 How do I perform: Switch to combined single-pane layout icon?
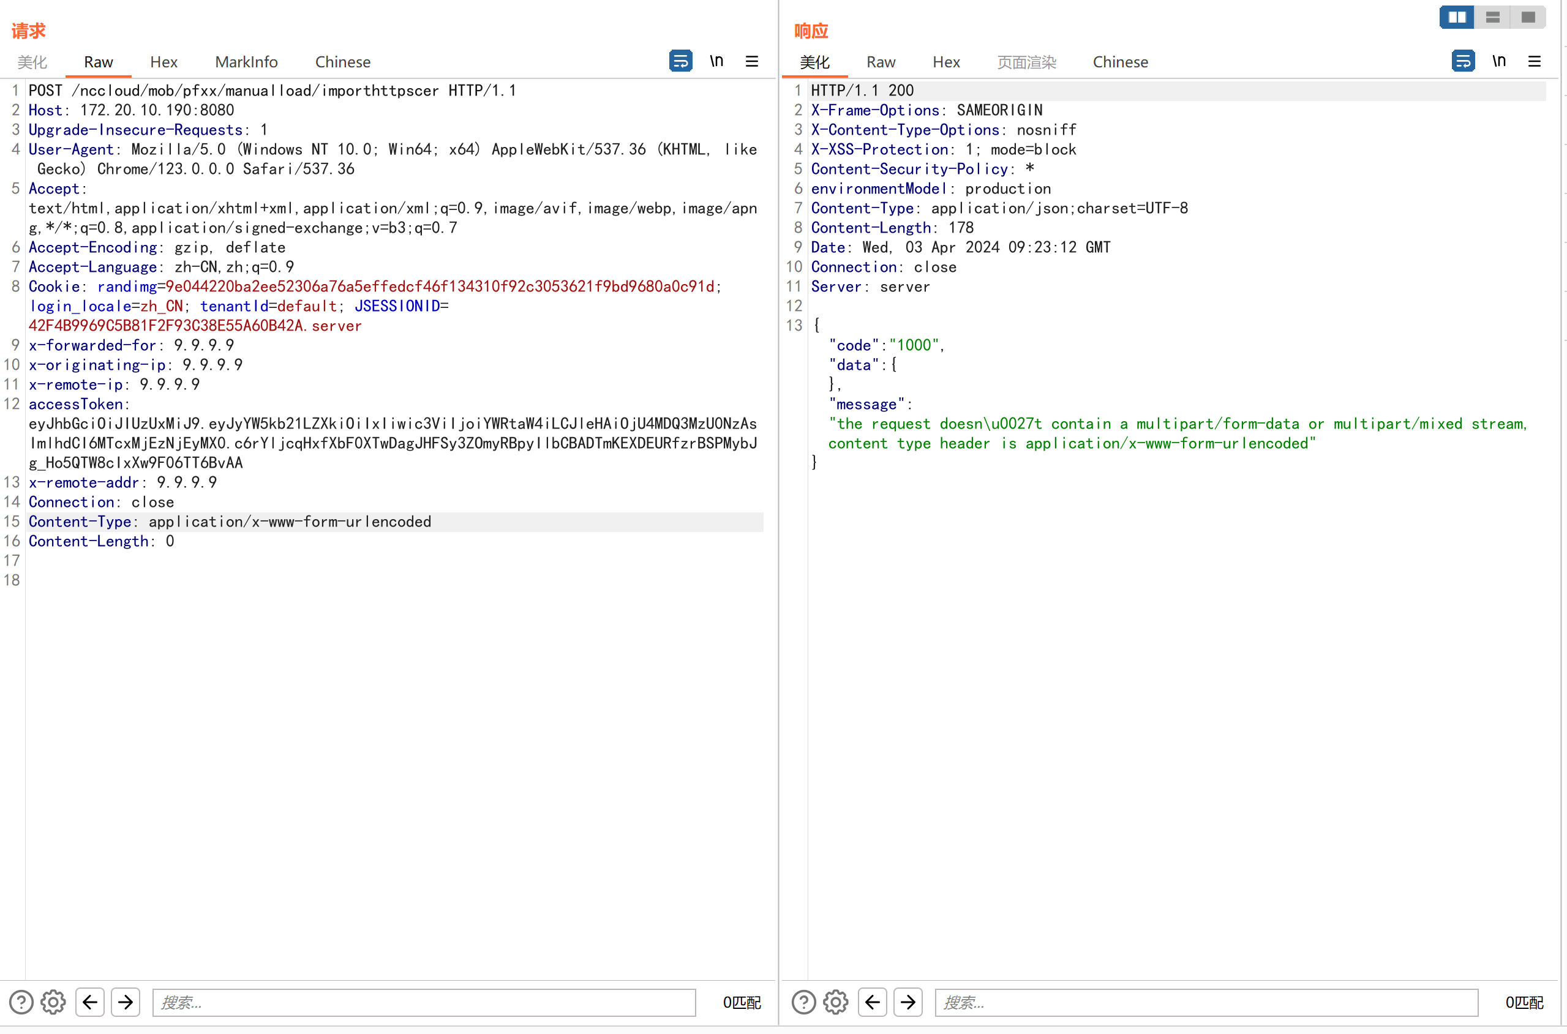pyautogui.click(x=1528, y=17)
